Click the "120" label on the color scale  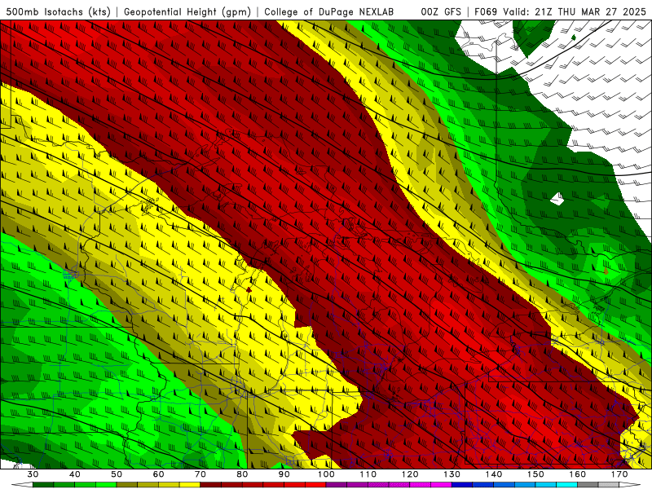tap(410, 474)
